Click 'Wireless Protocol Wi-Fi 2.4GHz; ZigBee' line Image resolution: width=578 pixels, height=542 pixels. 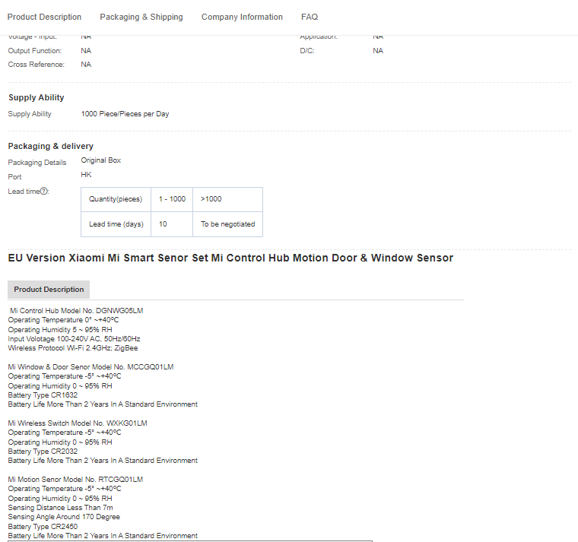[x=73, y=348]
